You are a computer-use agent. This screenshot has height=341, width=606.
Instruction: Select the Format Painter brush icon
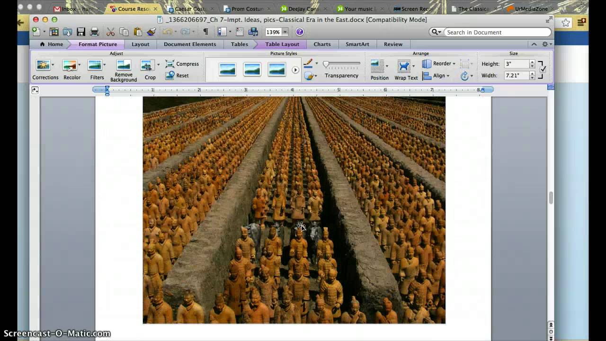pos(151,32)
